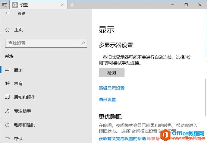Image resolution: width=207 pixels, height=143 pixels.
Task: Go to 主页 home page
Action: click(x=18, y=30)
